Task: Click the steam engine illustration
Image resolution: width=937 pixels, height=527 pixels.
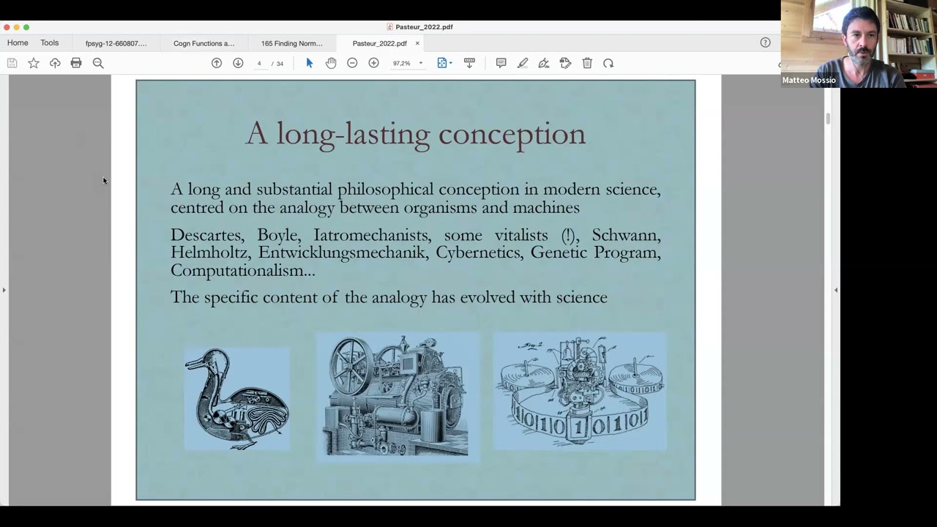Action: (x=397, y=396)
